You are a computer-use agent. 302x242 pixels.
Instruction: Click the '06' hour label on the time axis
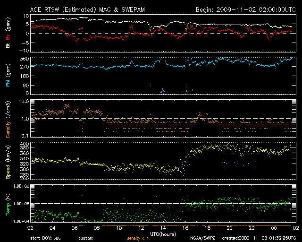[x=75, y=228]
